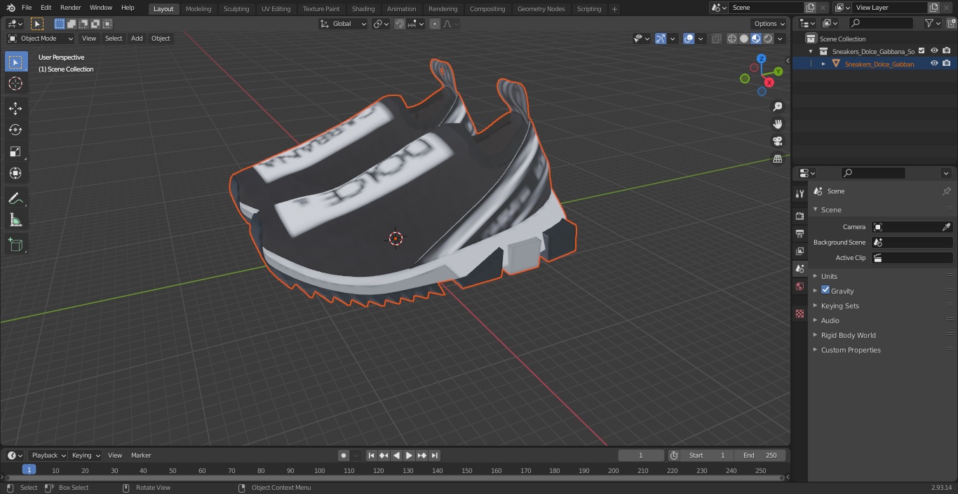
Task: Open the Render properties tab
Action: coord(800,216)
